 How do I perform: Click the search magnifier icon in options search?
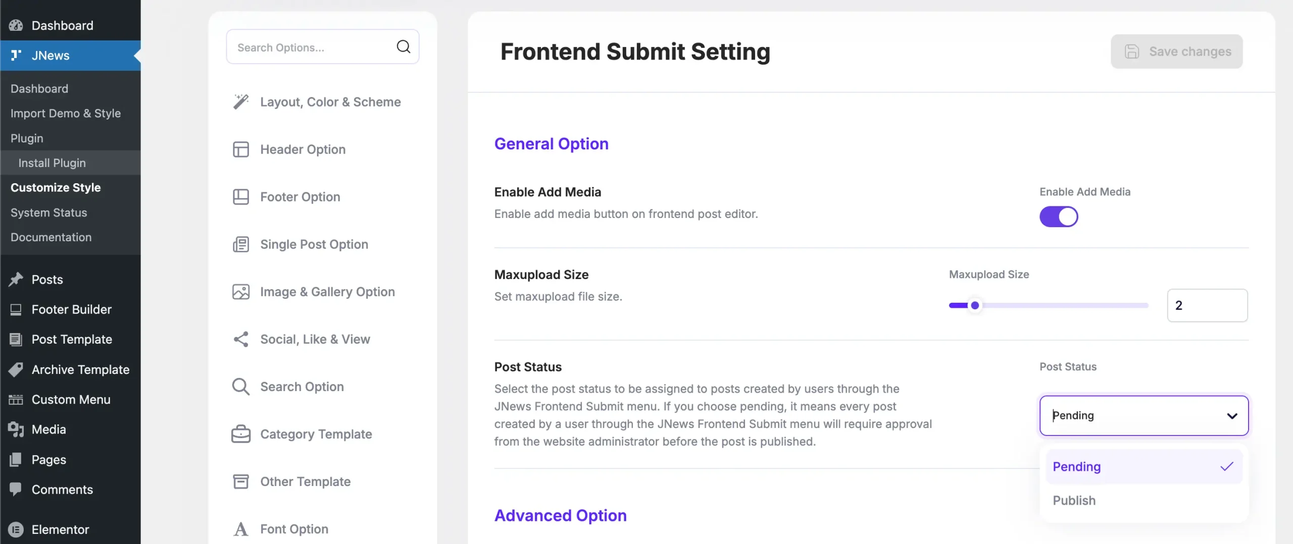pyautogui.click(x=403, y=47)
